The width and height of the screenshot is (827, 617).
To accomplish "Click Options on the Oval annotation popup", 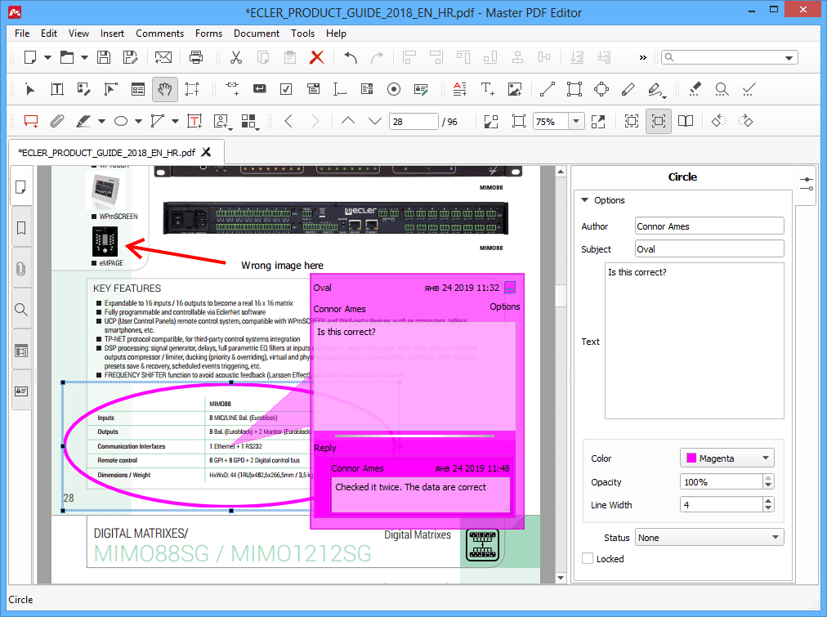I will point(504,306).
